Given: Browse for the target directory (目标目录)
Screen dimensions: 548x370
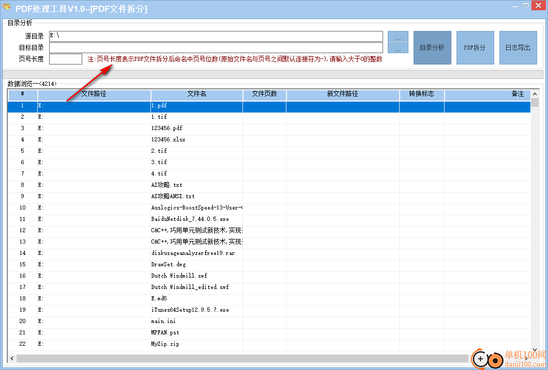Looking at the screenshot, I should pos(398,48).
